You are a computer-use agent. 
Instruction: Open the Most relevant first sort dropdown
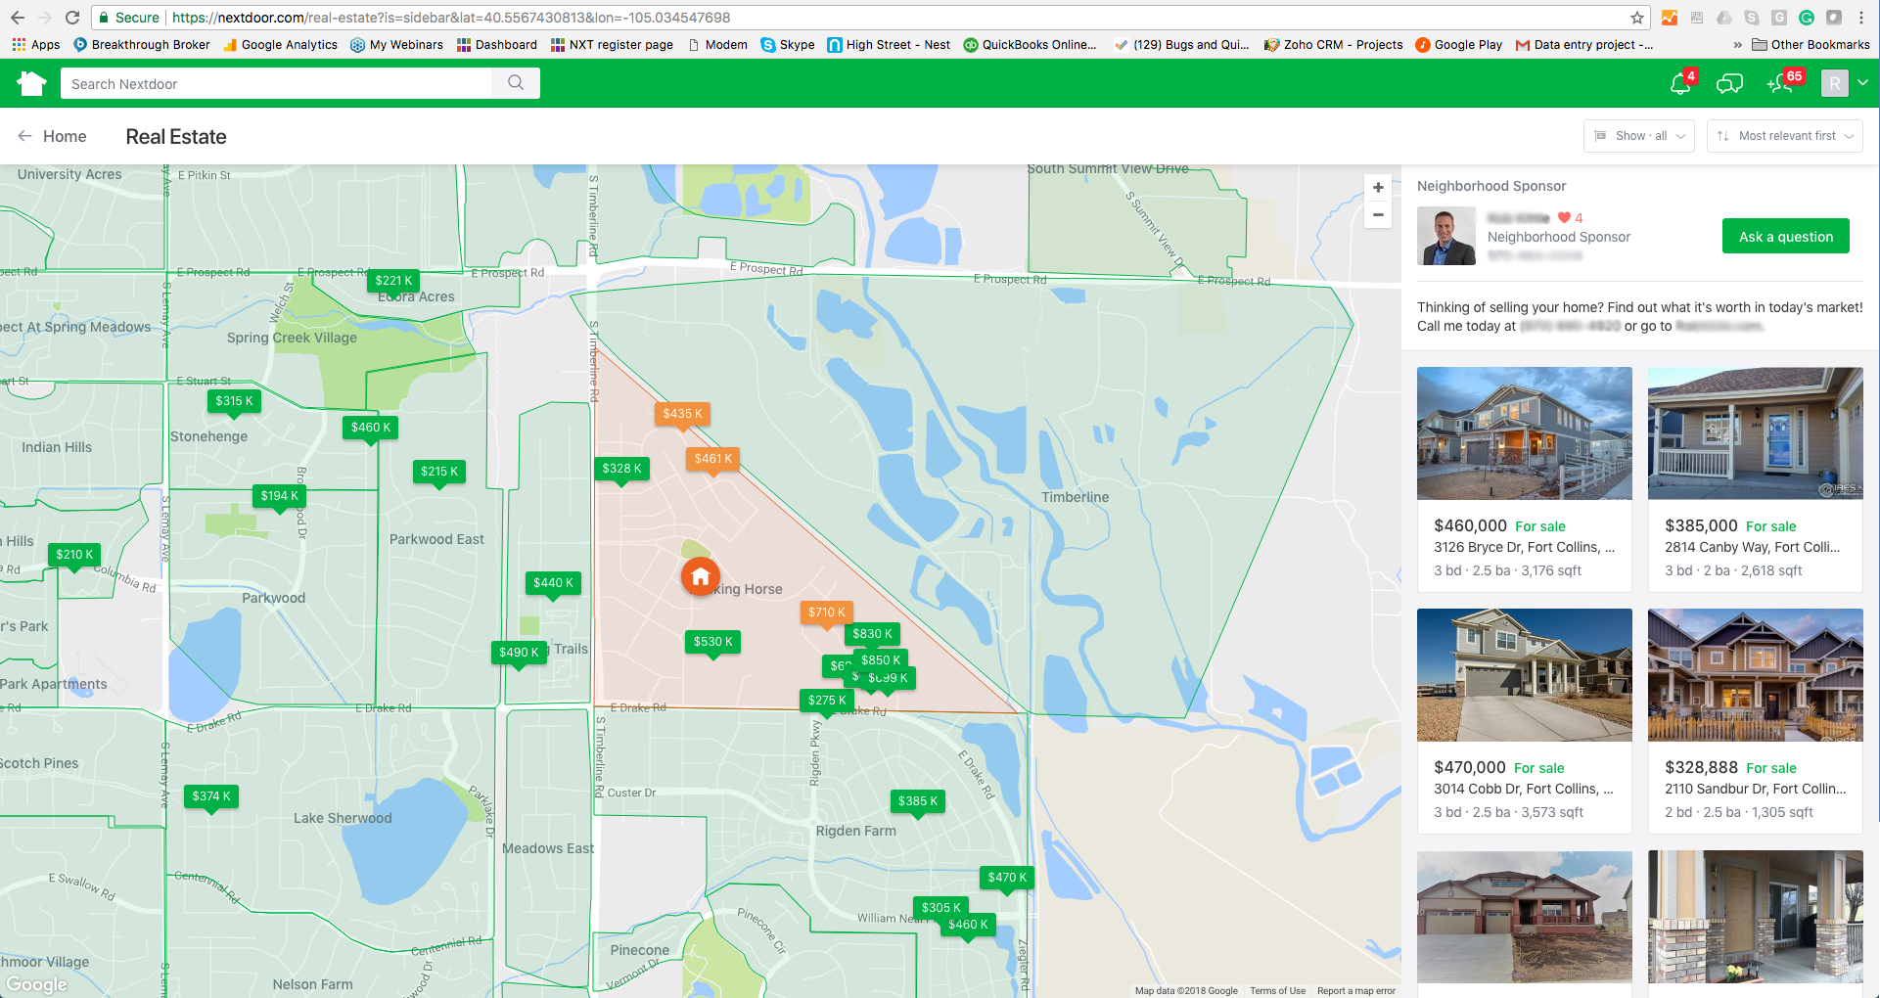[x=1785, y=136]
